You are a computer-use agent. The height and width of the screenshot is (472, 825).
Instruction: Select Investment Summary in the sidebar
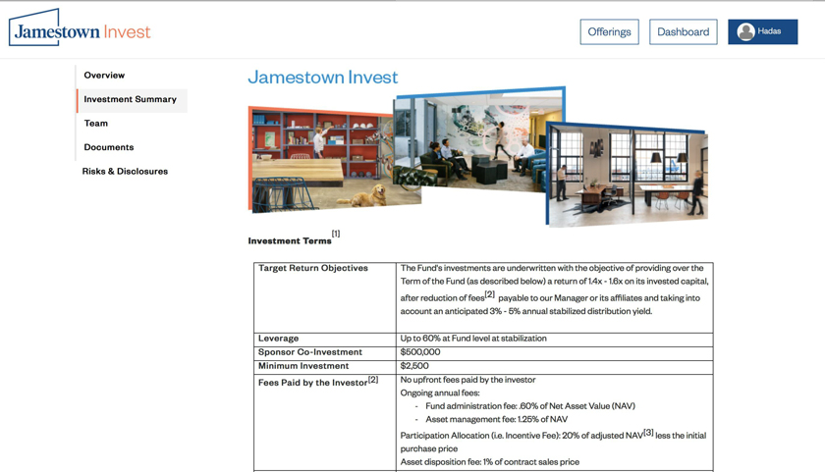(x=130, y=99)
